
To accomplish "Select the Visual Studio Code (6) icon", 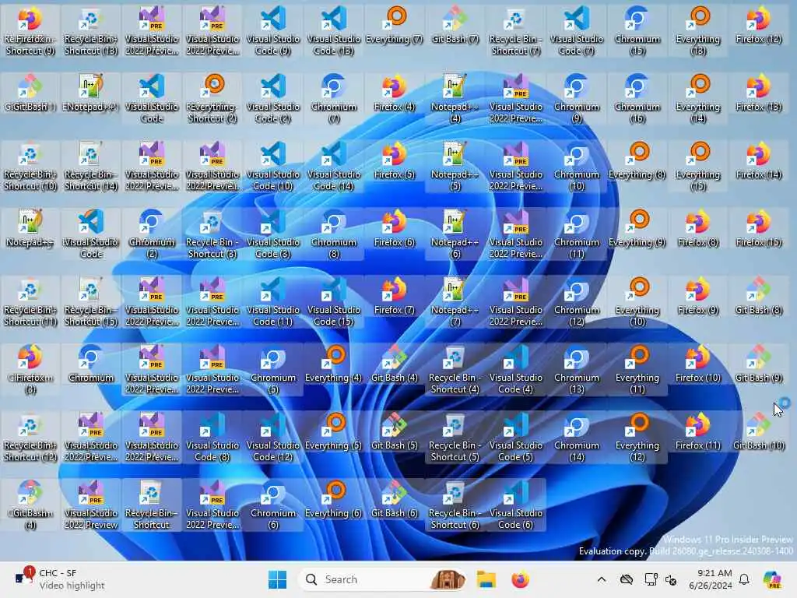I will pyautogui.click(x=516, y=505).
